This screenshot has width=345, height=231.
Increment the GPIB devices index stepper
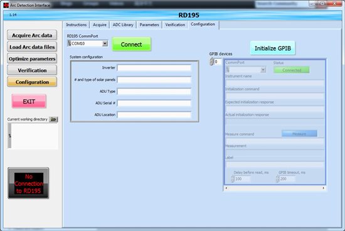(211, 60)
